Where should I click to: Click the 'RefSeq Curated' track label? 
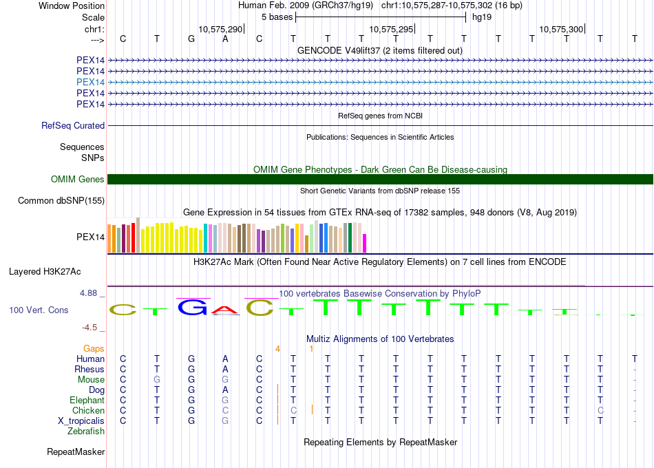pyautogui.click(x=72, y=125)
